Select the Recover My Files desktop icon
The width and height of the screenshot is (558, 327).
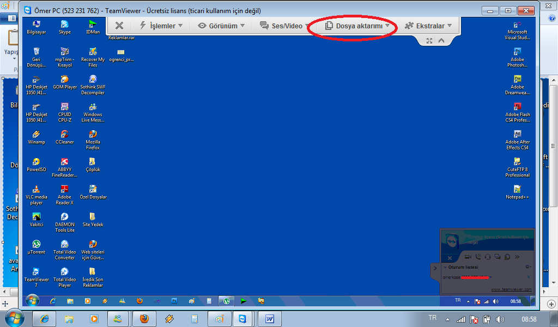[93, 57]
